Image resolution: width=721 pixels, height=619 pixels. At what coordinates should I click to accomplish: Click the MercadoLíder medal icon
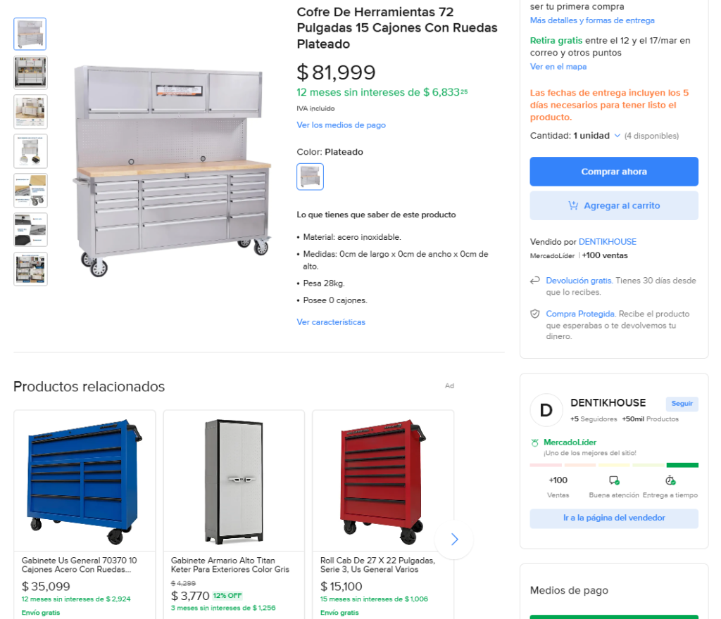coord(535,442)
